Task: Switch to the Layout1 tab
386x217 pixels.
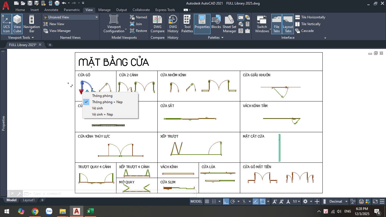Action: 29,200
